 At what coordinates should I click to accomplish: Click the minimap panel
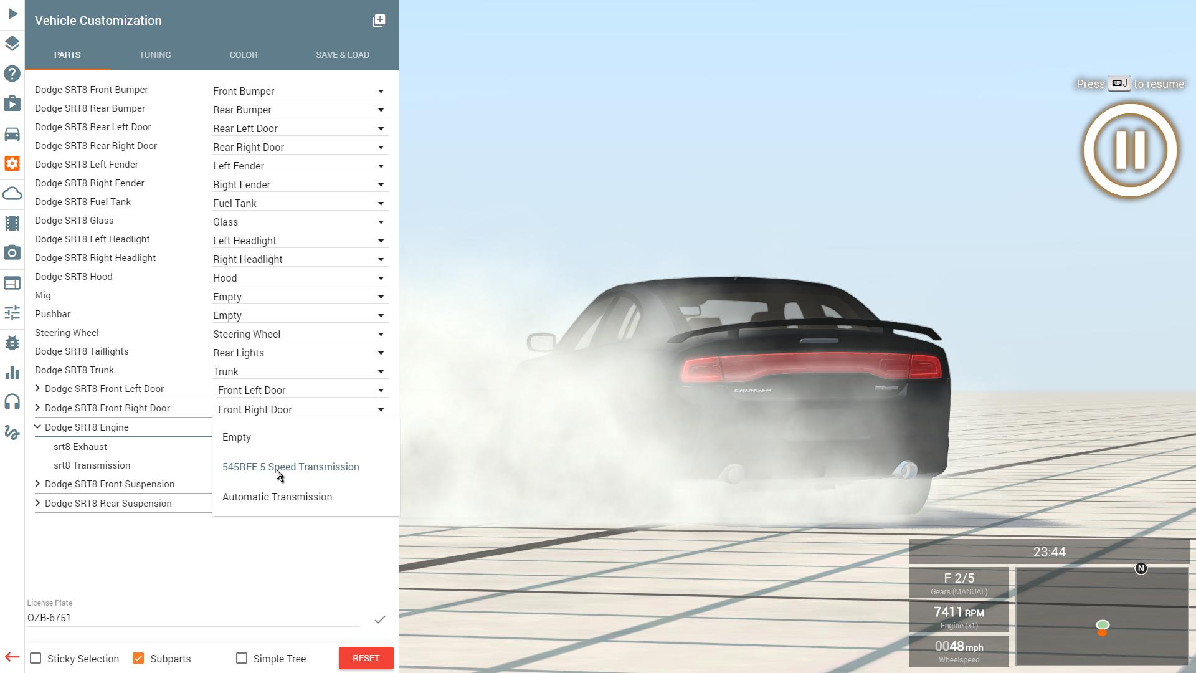1102,616
